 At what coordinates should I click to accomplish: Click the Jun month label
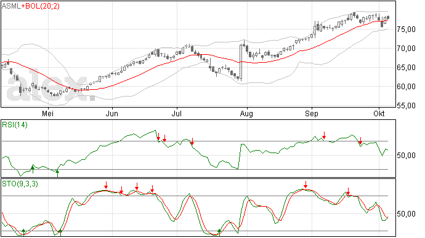point(111,113)
